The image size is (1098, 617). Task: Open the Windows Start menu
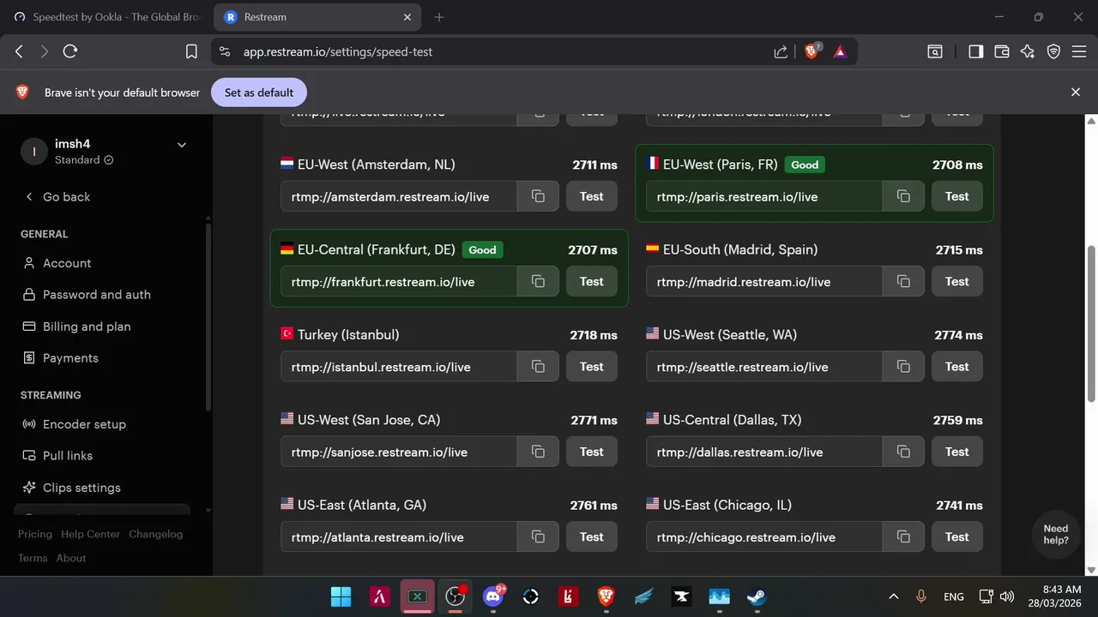pos(341,596)
